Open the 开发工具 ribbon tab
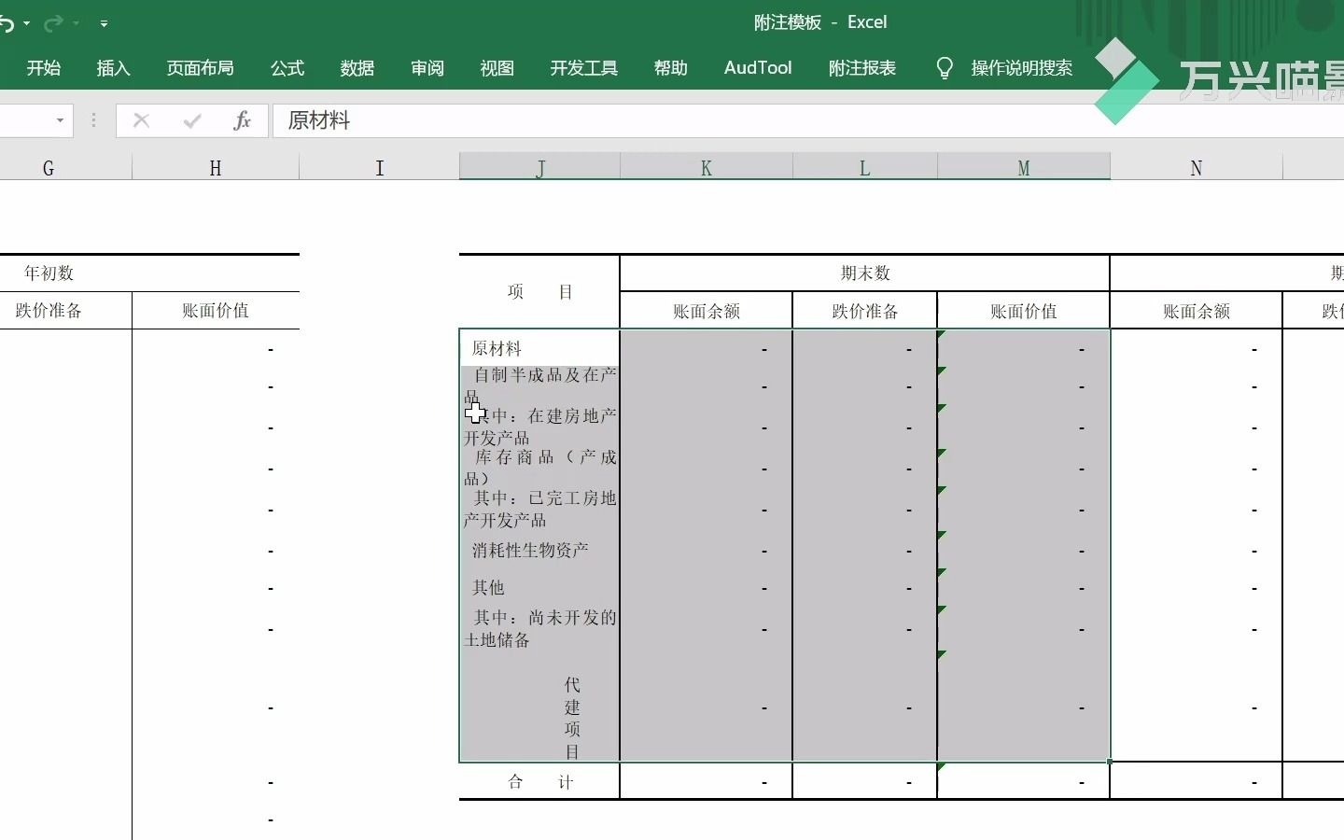The image size is (1344, 840). pyautogui.click(x=584, y=68)
